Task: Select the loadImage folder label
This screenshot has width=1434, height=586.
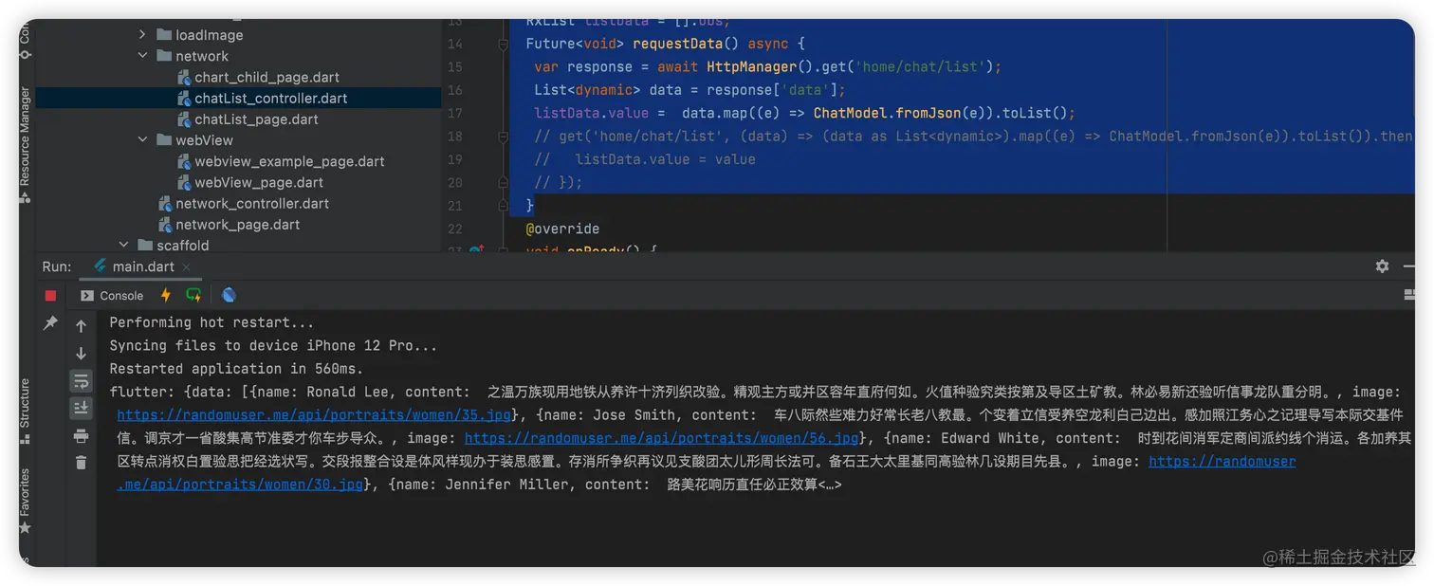Action: point(209,35)
